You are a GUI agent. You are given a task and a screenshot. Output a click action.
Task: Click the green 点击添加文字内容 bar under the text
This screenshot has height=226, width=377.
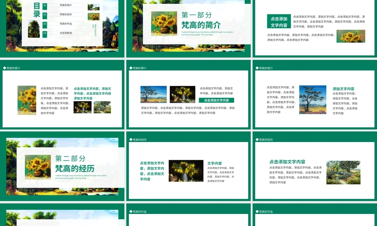pos(216,101)
